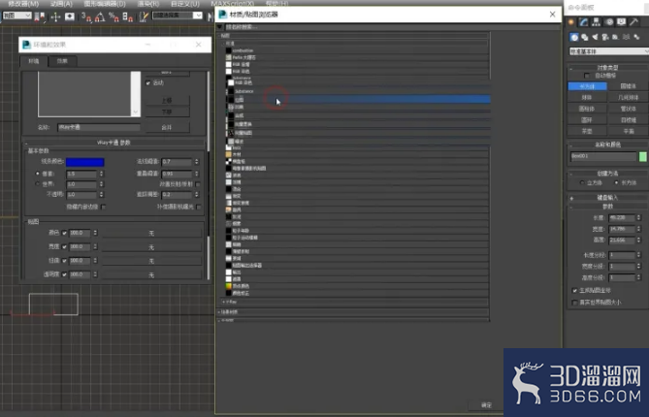The image size is (649, 417).
Task: Open the Utilities hammer tab
Action: point(633,22)
